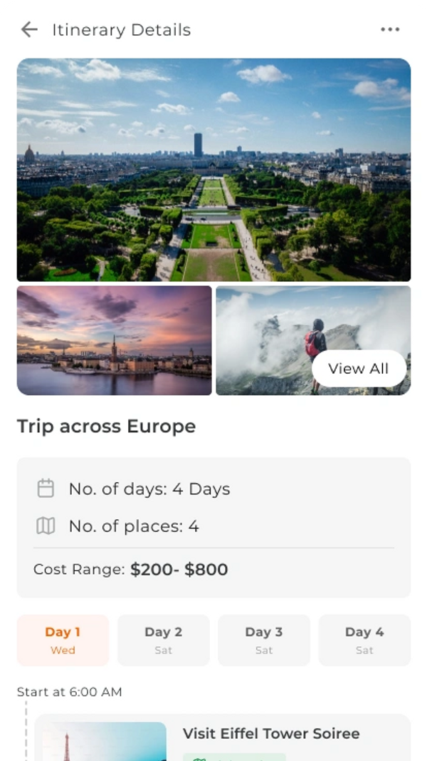Switch to the Day 2 tab
The image size is (427, 761).
(164, 640)
